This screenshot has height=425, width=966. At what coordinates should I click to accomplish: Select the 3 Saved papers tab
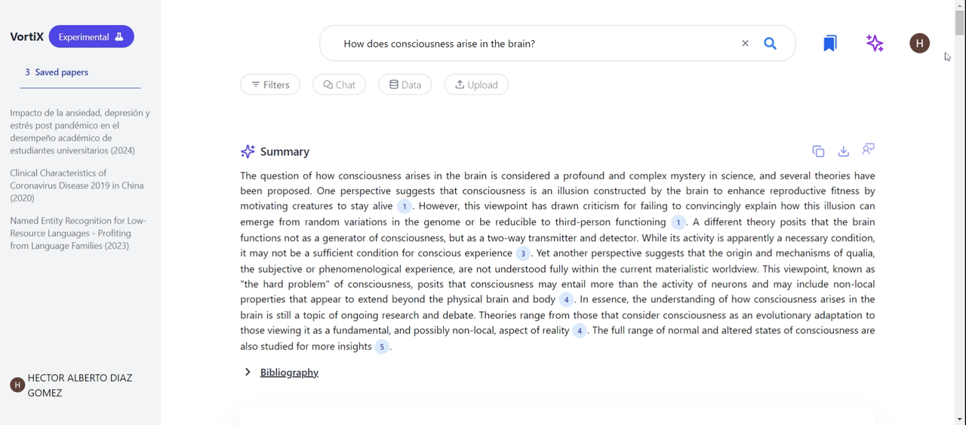pos(57,72)
